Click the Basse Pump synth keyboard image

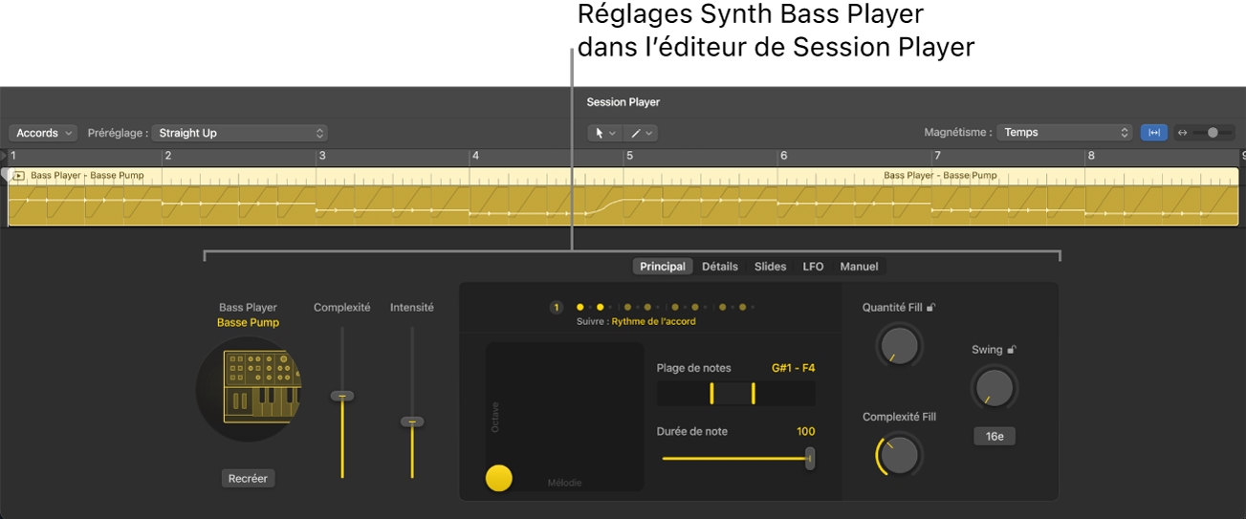click(x=249, y=388)
